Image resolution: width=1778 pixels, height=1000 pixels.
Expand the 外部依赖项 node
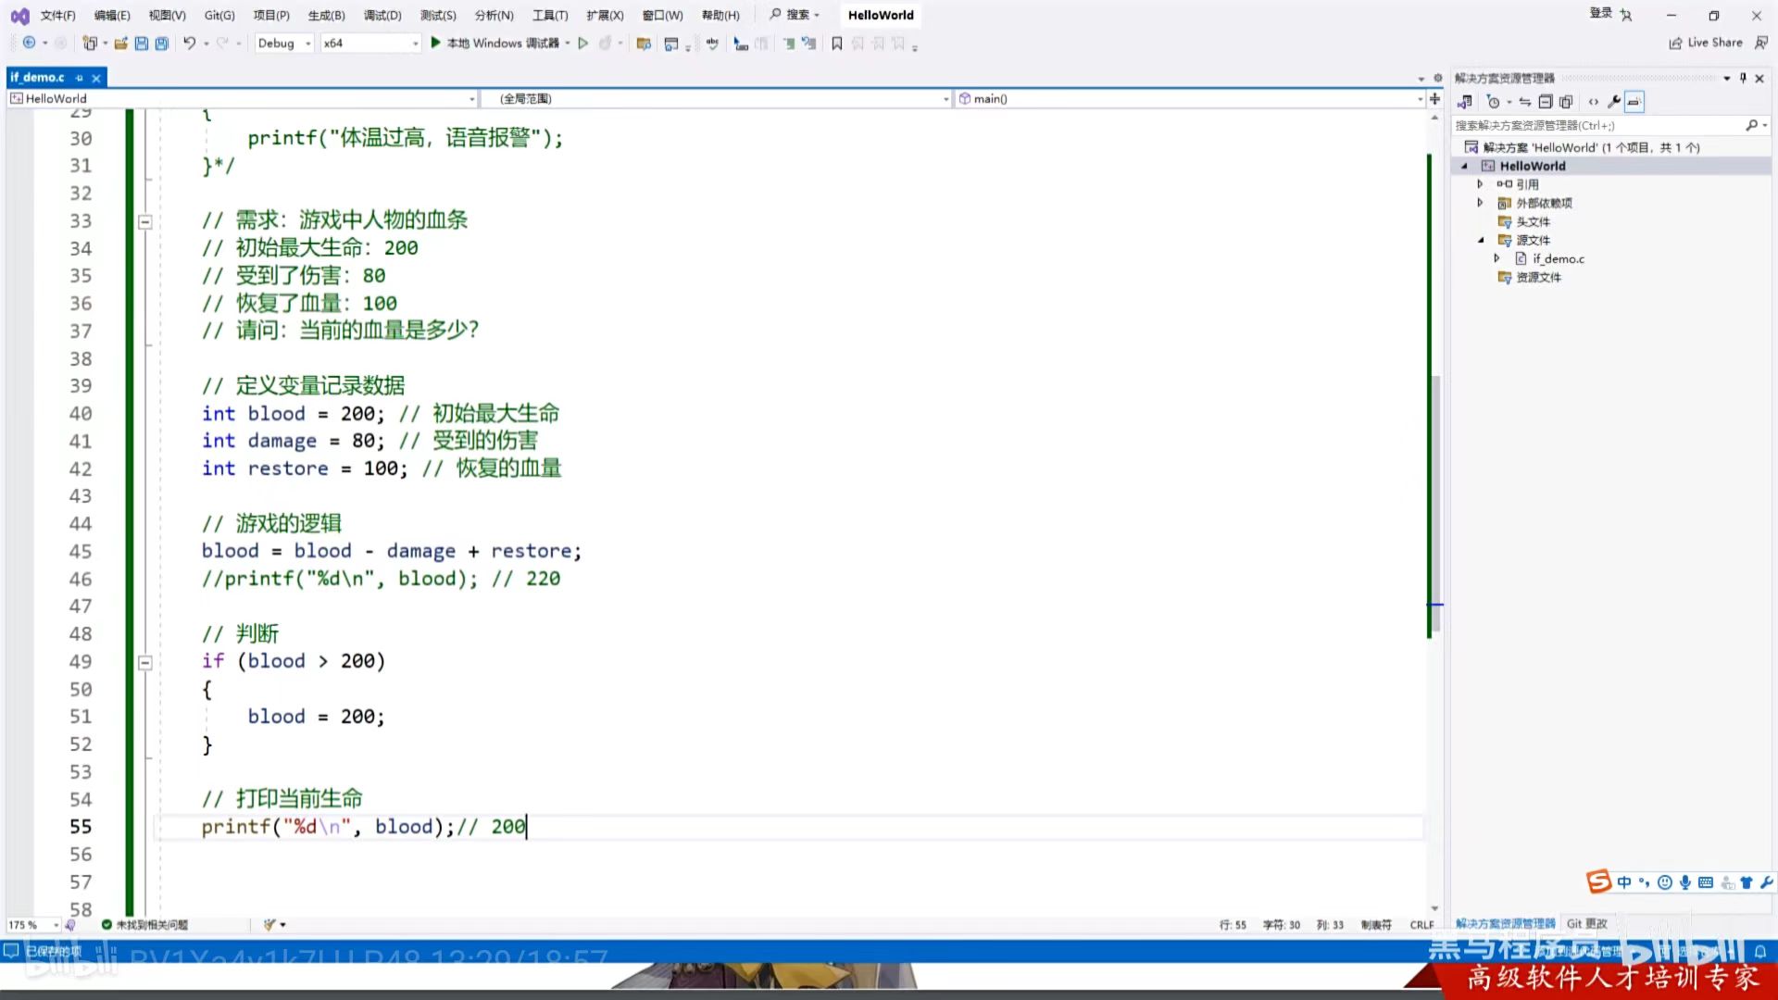[1480, 203]
